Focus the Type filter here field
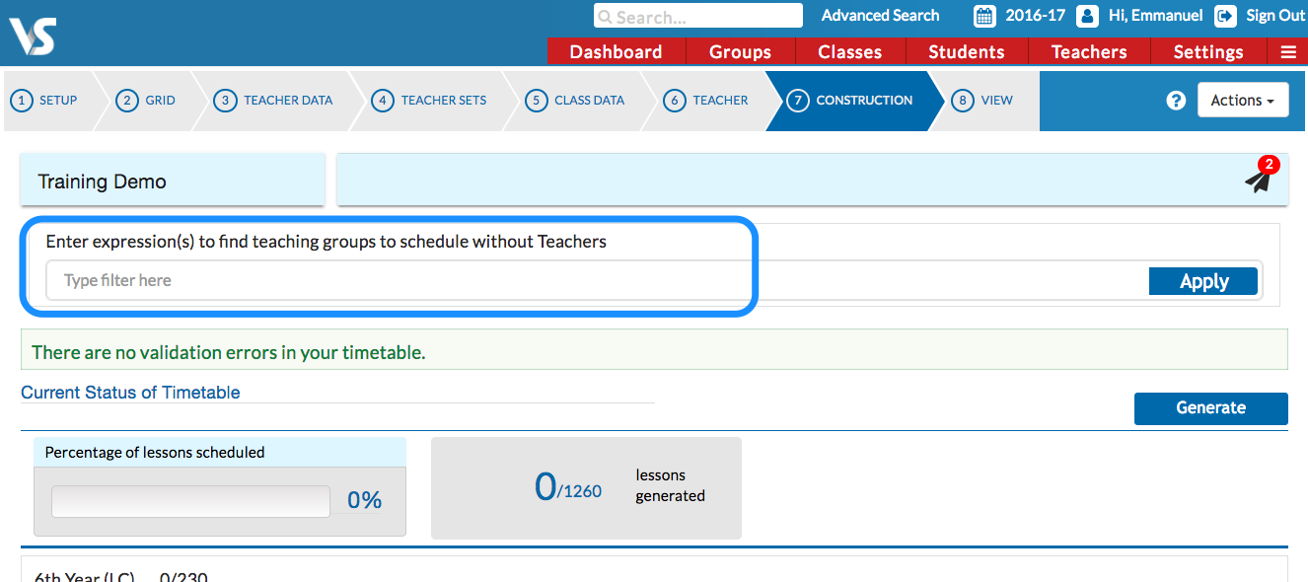 597,281
